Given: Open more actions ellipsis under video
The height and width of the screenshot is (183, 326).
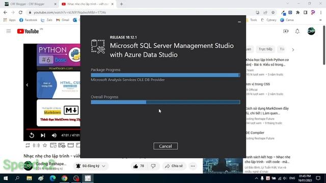Looking at the screenshot, I should pos(193,166).
